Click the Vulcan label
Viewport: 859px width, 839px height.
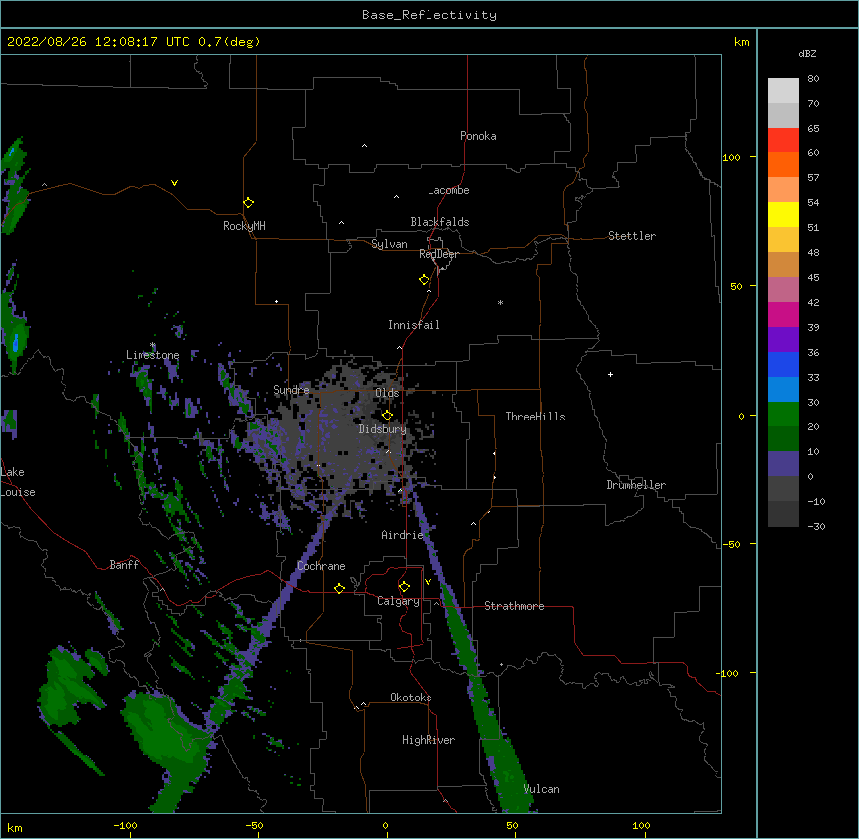pos(541,789)
